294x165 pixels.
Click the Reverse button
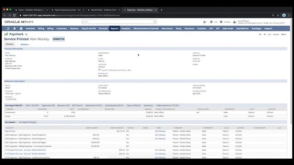pos(10,44)
